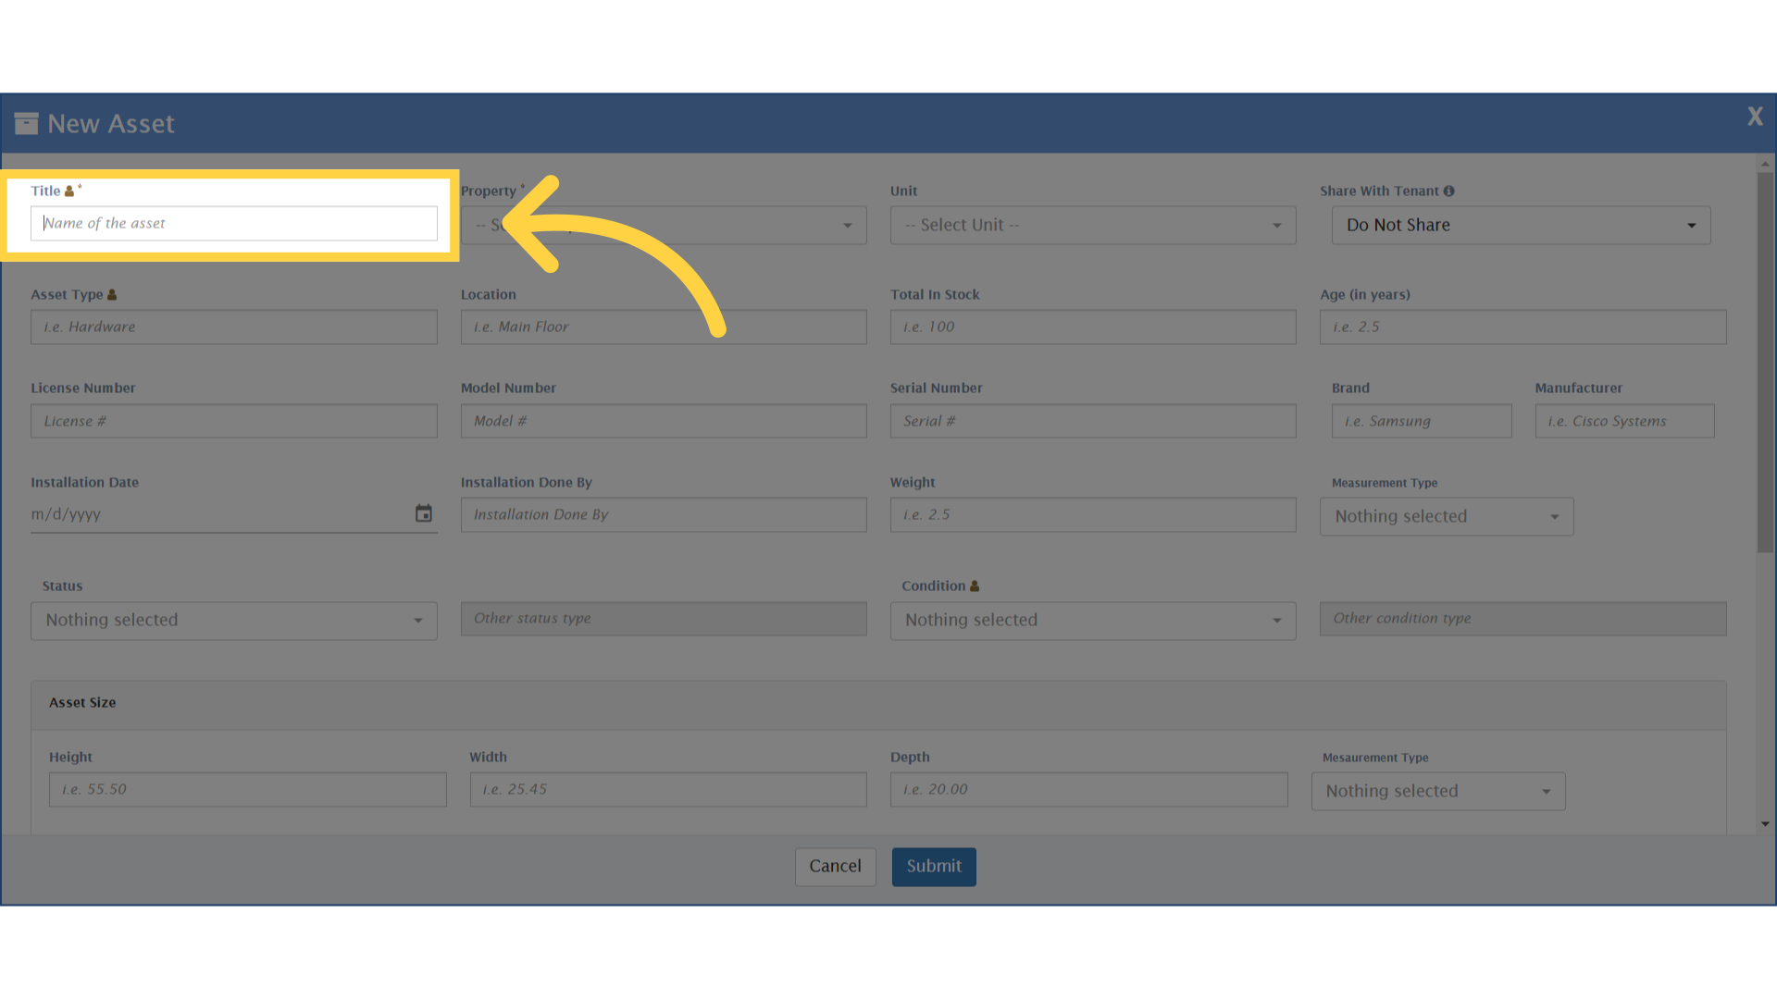Click the calendar icon in Installation Date

pos(423,513)
